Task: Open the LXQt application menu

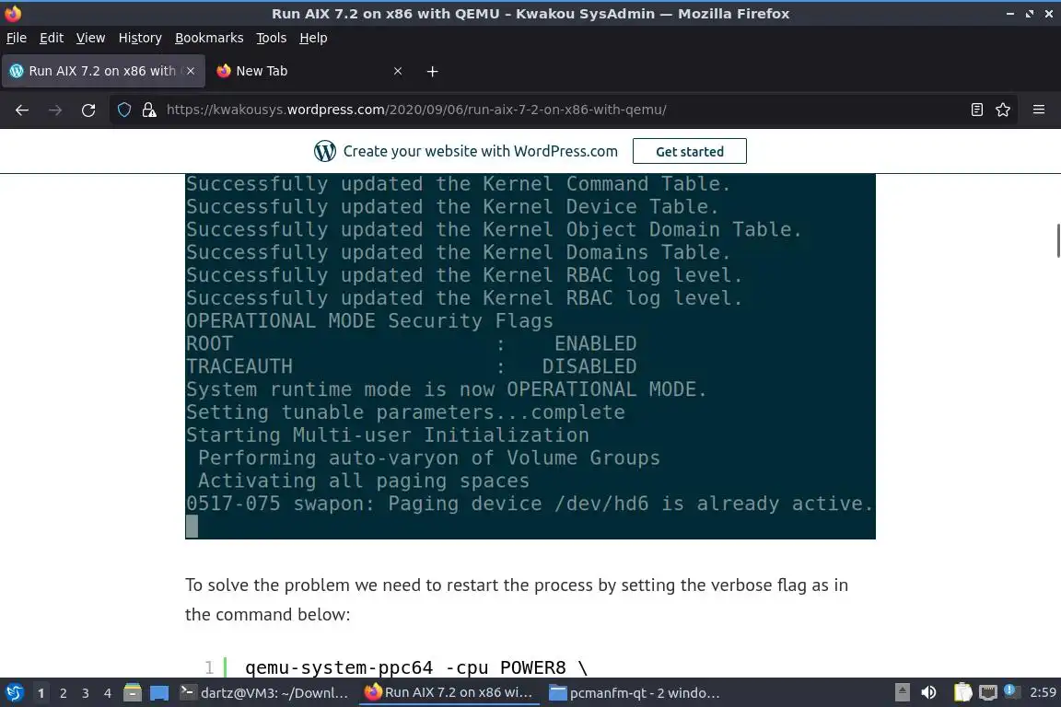Action: click(14, 693)
